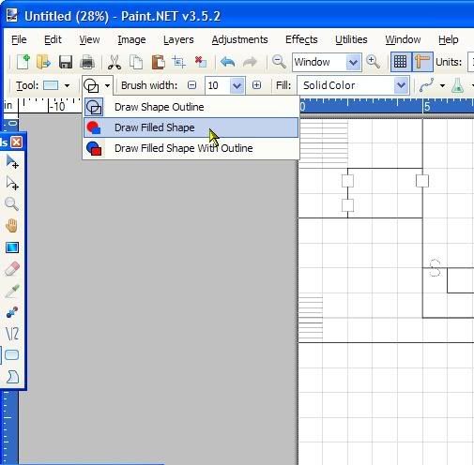
Task: Expand the antialiasing curve dropdown arrow
Action: (442, 85)
